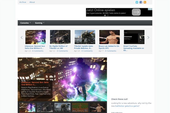Select fourth slider thumbnail with baseball field
This screenshot has height=113, width=170.
[x=80, y=107]
